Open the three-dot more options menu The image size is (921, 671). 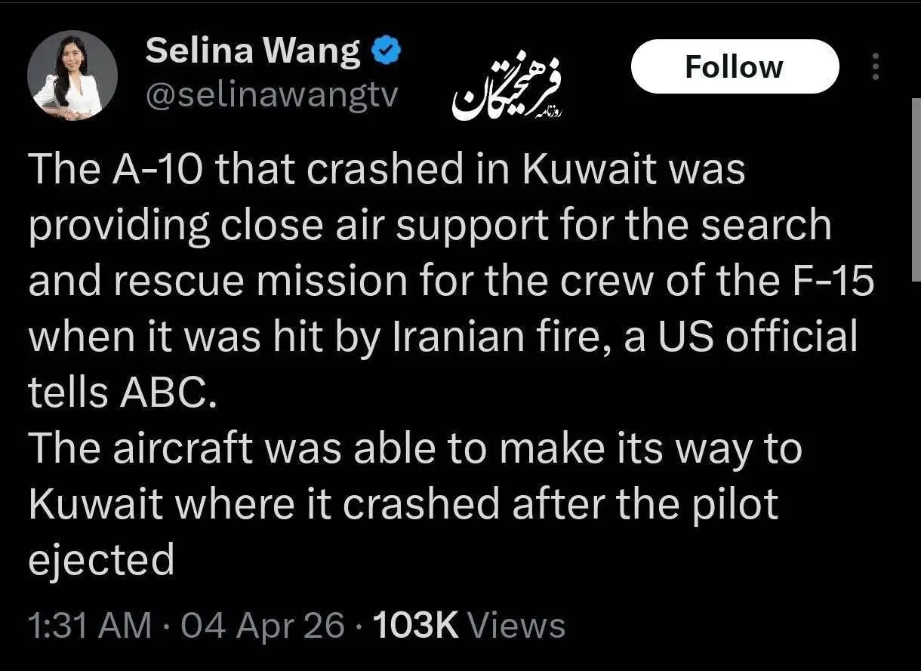876,67
